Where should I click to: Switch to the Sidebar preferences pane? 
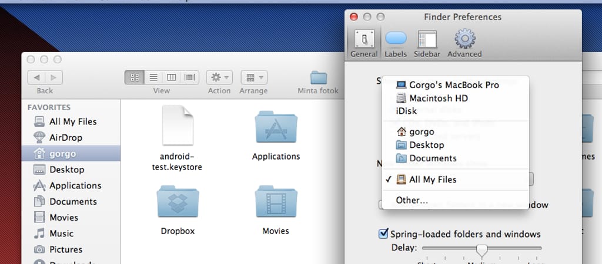(427, 43)
